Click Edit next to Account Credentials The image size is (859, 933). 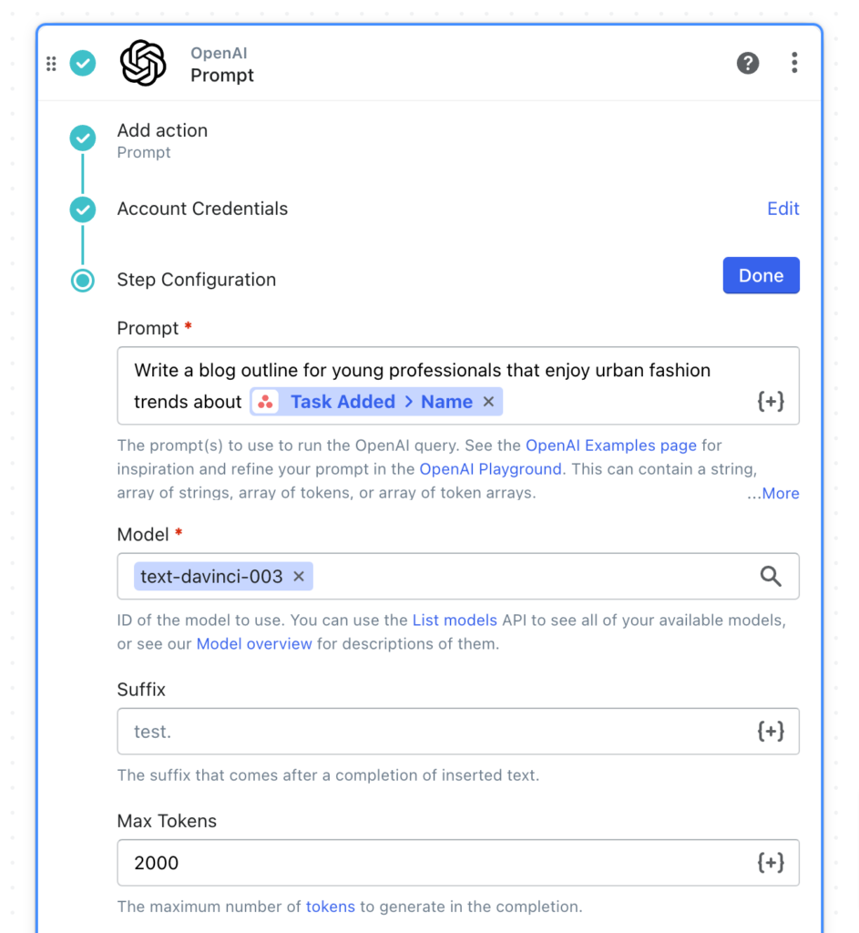pos(782,209)
